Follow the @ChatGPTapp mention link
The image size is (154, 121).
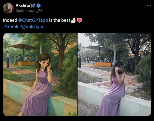33,20
